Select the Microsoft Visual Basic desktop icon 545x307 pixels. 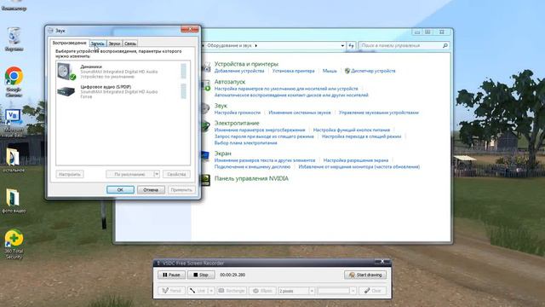click(14, 123)
